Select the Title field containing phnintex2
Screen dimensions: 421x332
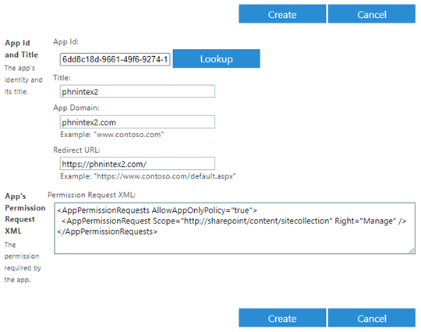point(137,91)
